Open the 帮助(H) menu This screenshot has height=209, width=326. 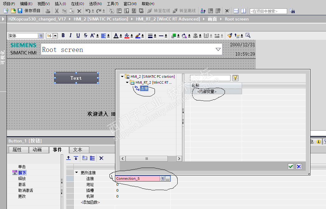[148, 4]
